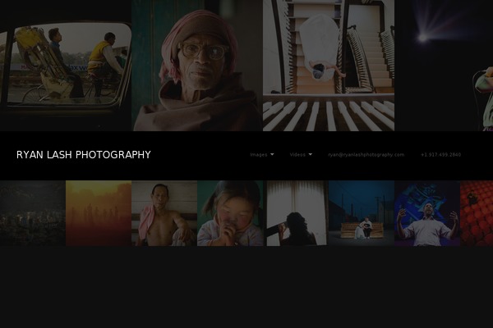Open the praying young girl thumbnail

[x=230, y=213]
